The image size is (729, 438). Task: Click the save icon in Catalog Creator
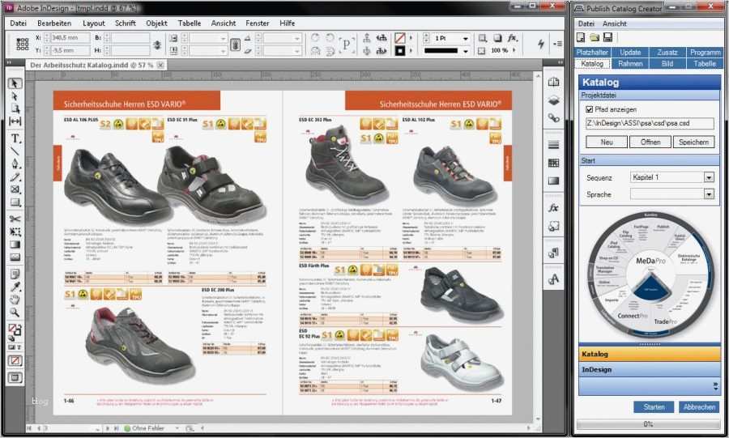pyautogui.click(x=607, y=38)
